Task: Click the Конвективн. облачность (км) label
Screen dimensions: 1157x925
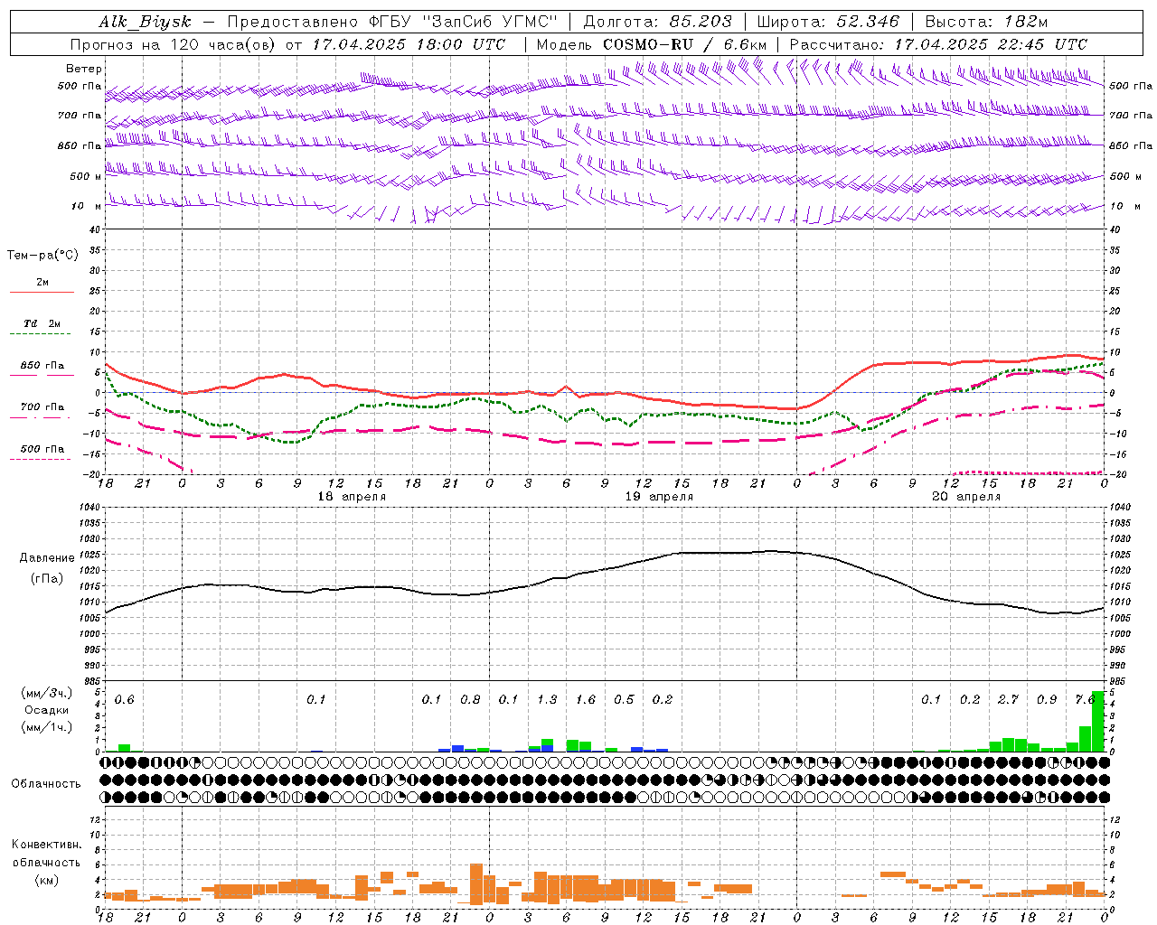Action: coord(46,862)
